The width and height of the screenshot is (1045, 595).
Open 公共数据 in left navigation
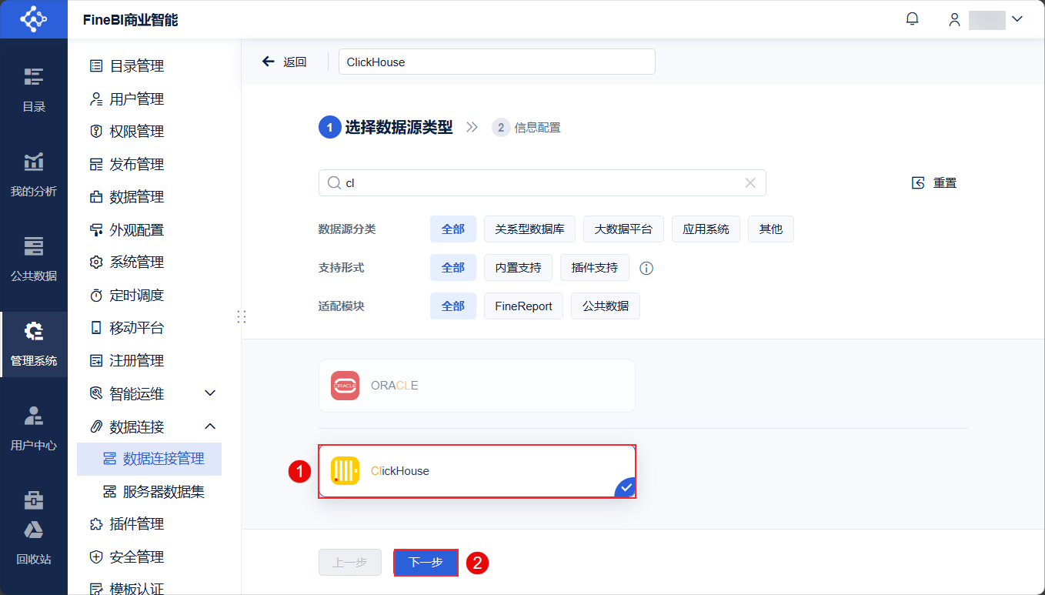click(x=34, y=259)
